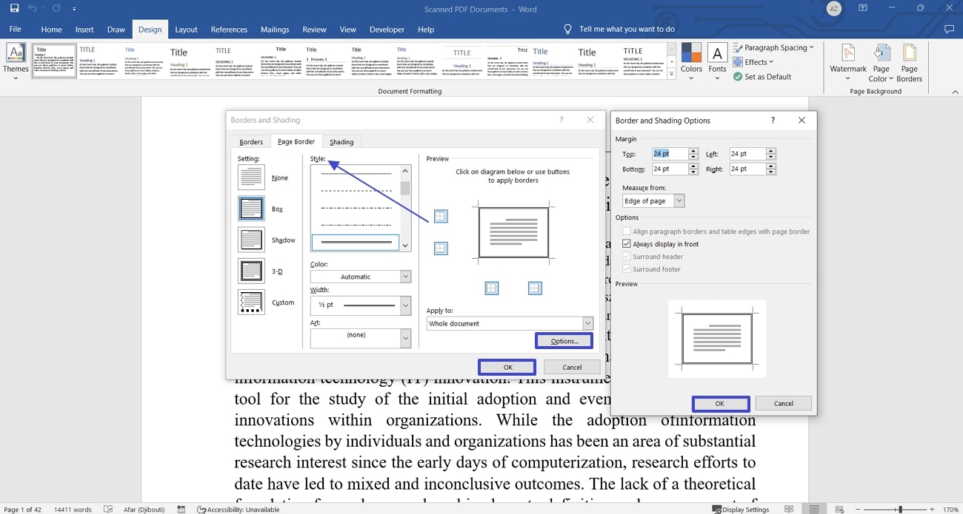This screenshot has width=963, height=514.
Task: Switch to the Shading tab
Action: [341, 141]
